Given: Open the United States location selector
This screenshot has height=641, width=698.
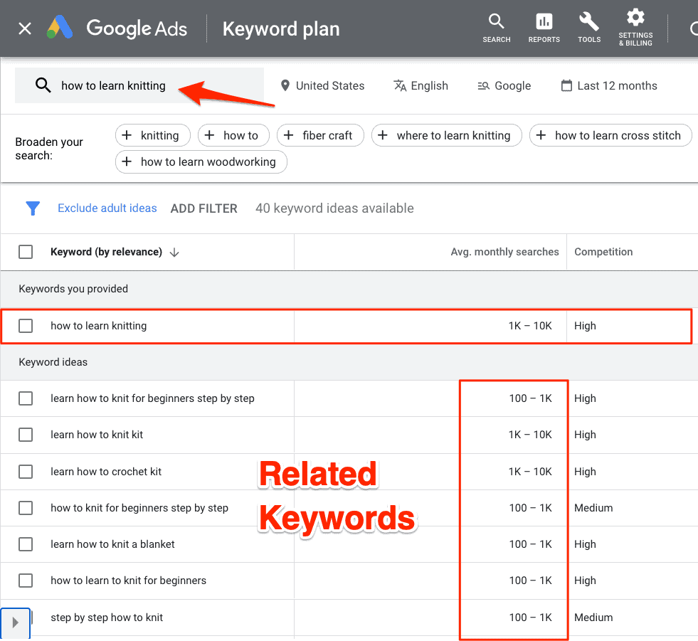Looking at the screenshot, I should click(322, 86).
